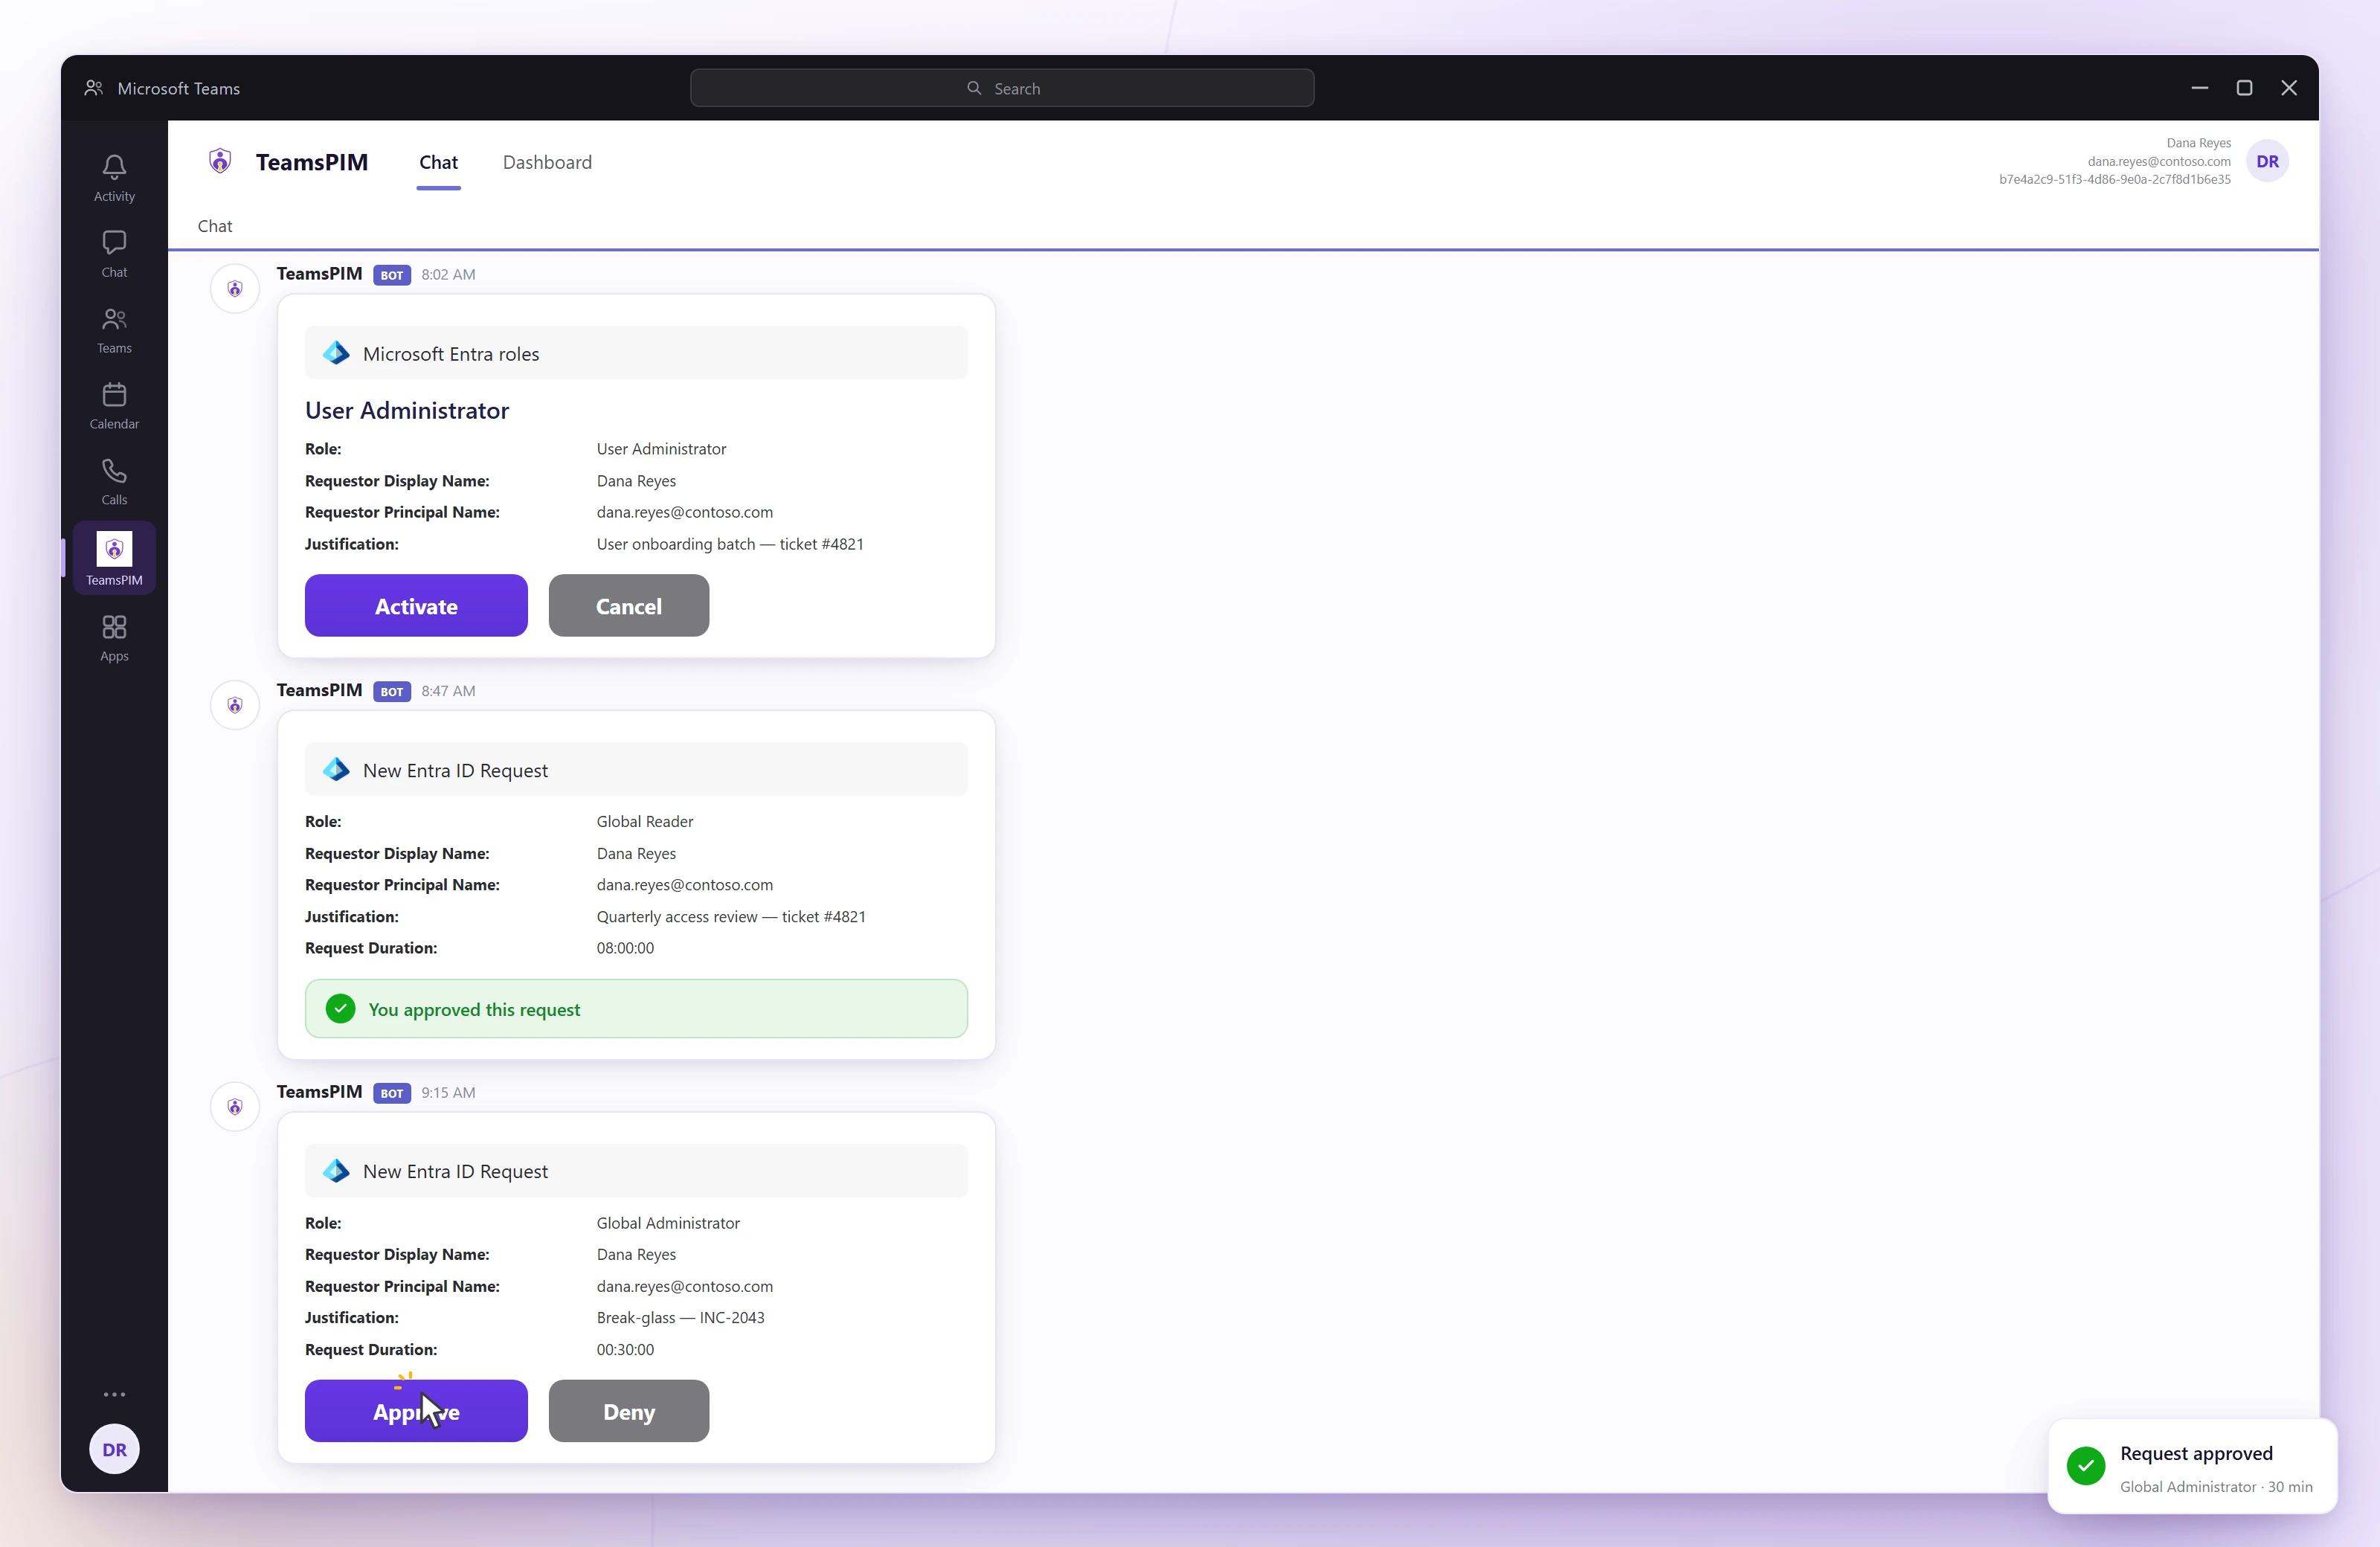The height and width of the screenshot is (1547, 2380).
Task: Open the Request approved notification toast
Action: (2192, 1466)
